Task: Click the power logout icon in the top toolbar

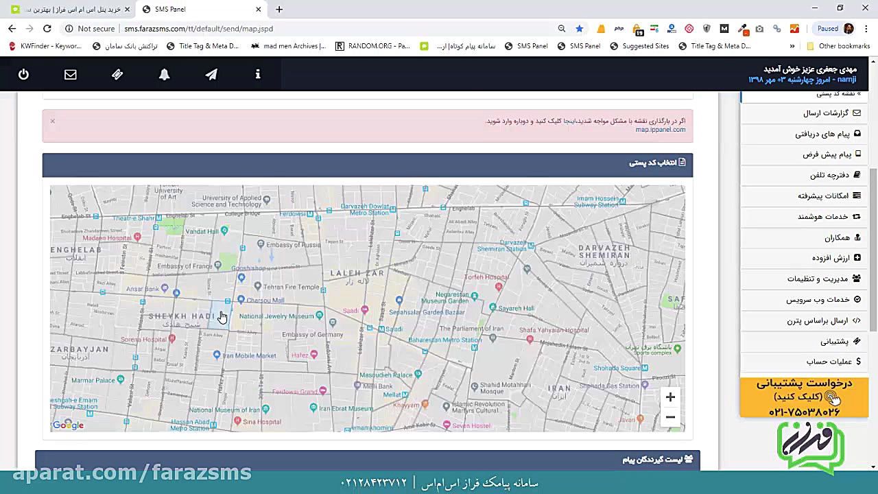Action: (x=23, y=74)
